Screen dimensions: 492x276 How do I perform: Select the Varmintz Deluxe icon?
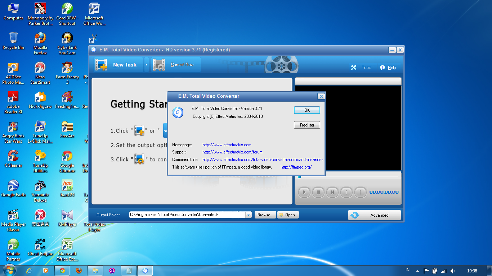(x=40, y=191)
